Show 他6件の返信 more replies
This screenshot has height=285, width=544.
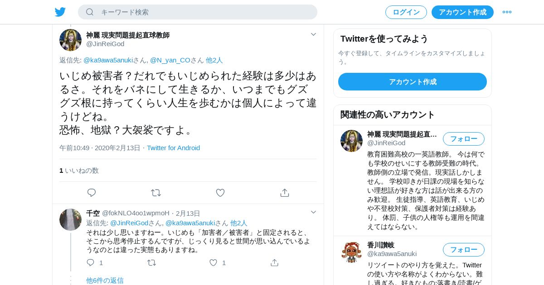105,280
